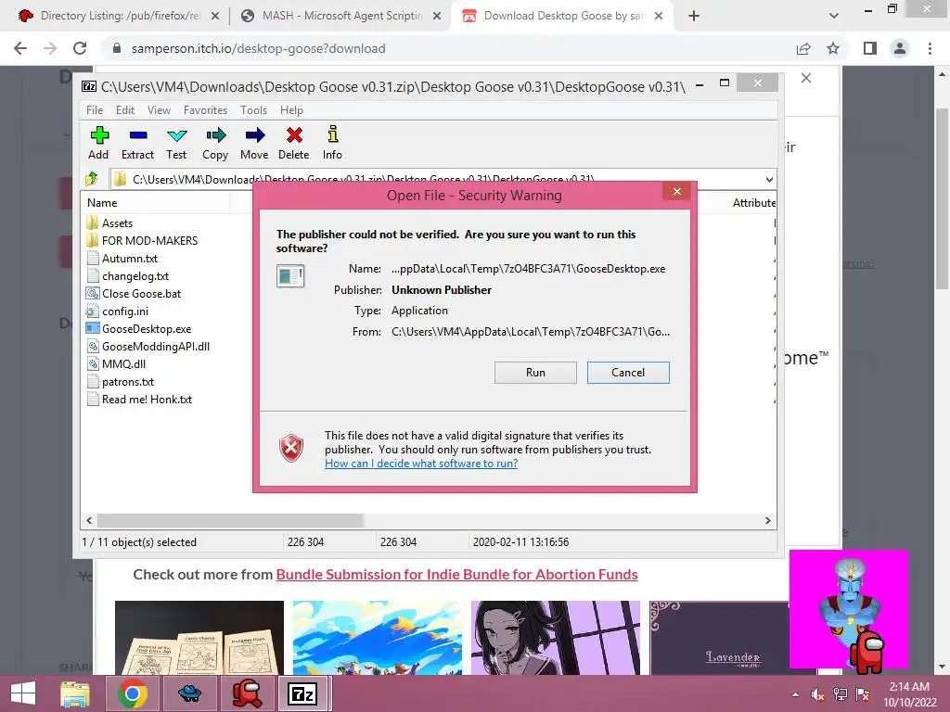Open the Lavender game thumbnail
The height and width of the screenshot is (712, 950).
tap(718, 638)
